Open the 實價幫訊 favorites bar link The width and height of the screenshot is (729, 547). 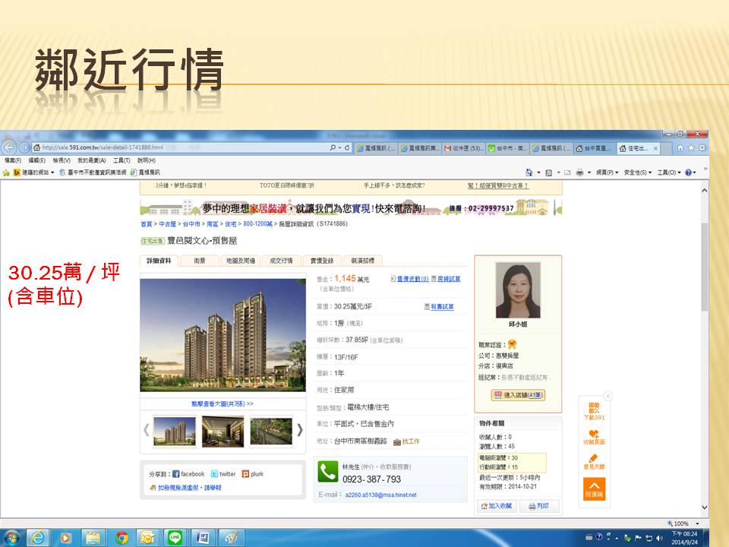[145, 172]
